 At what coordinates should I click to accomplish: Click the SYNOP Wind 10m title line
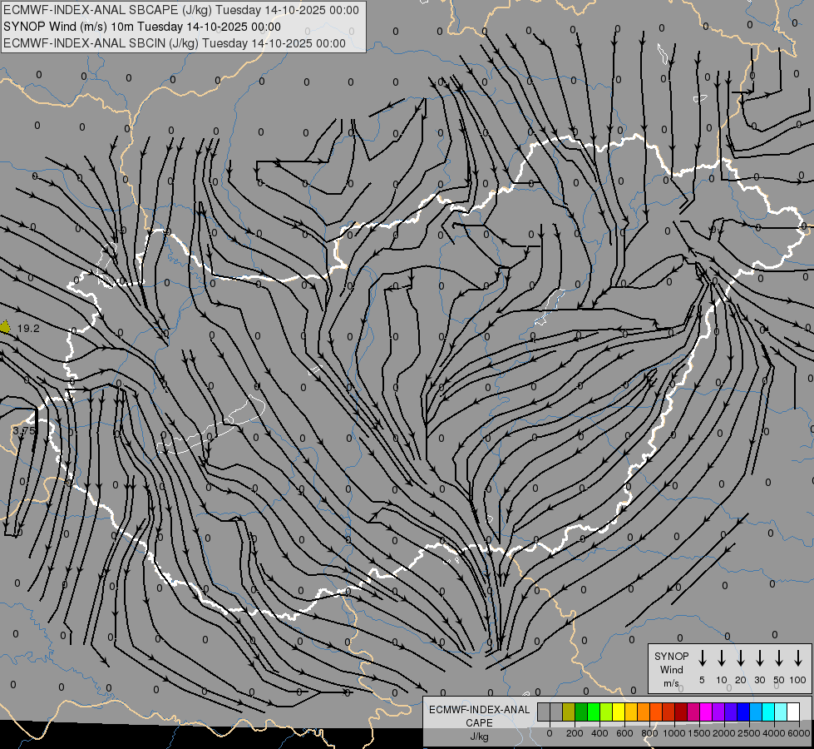141,27
